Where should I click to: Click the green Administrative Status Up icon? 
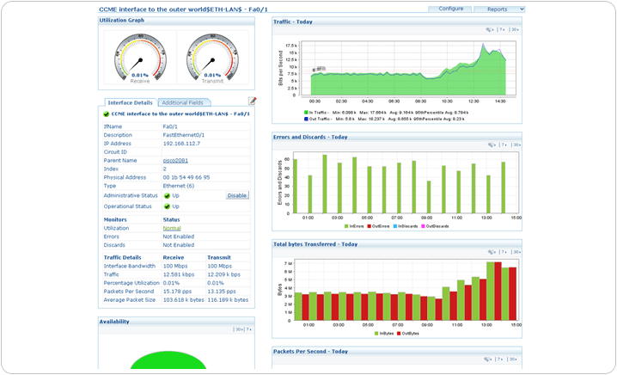coord(167,195)
